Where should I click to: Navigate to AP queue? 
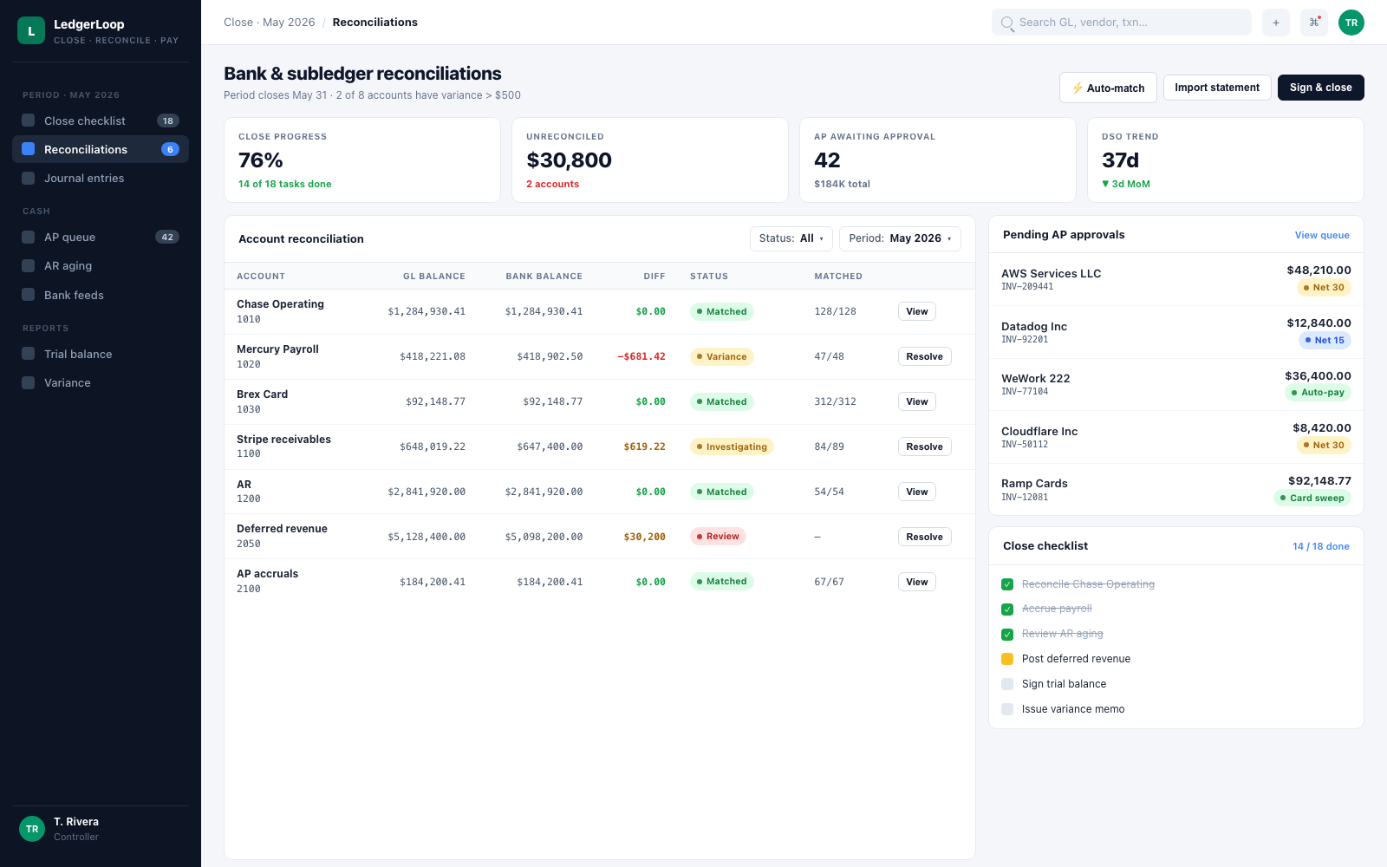[101, 237]
